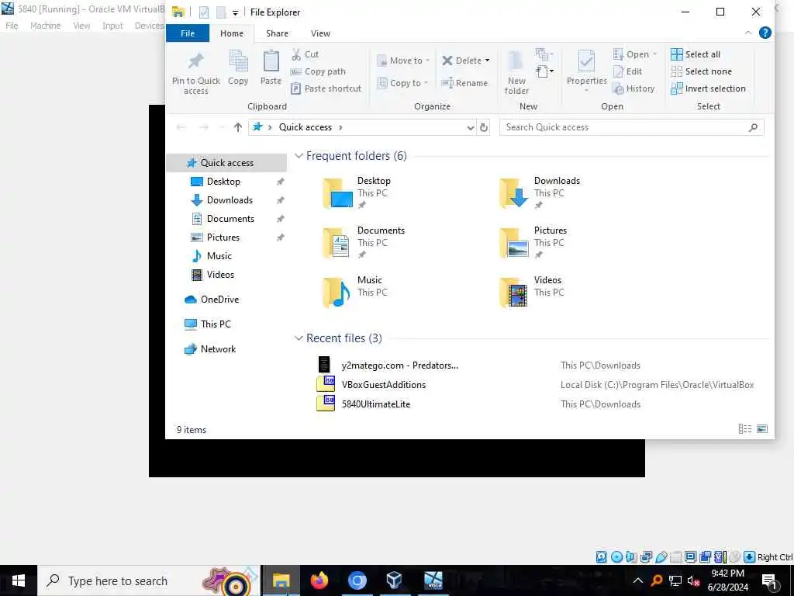The width and height of the screenshot is (794, 596).
Task: Open the Delete dropdown arrow
Action: click(x=487, y=61)
